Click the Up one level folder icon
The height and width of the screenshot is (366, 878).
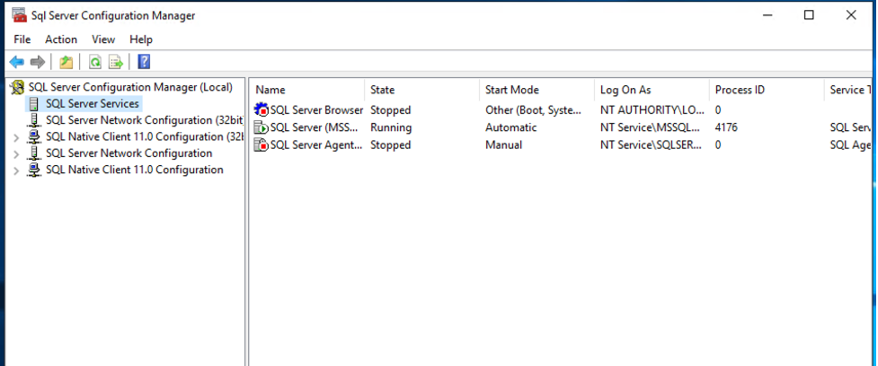pos(67,62)
